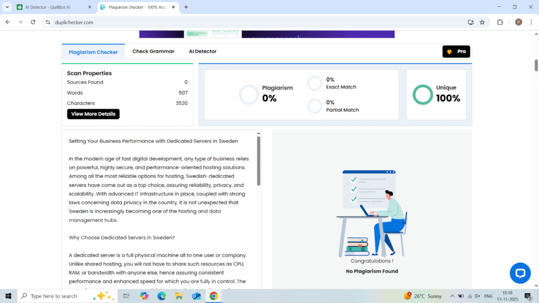This screenshot has width=539, height=303.
Task: Click the scanned text box scrollbar
Action: (x=258, y=160)
